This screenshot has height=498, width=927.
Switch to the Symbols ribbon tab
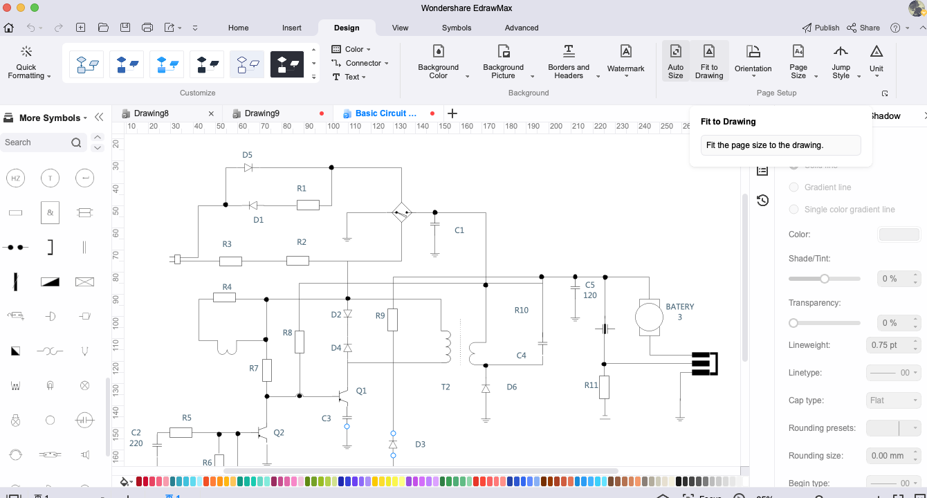(x=457, y=28)
